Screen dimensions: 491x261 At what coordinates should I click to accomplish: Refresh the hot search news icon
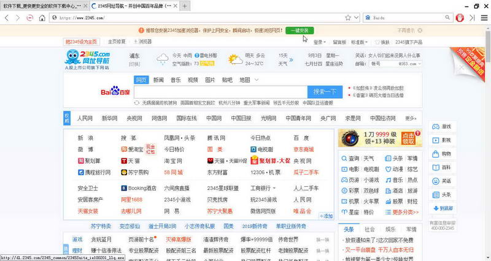(x=136, y=103)
